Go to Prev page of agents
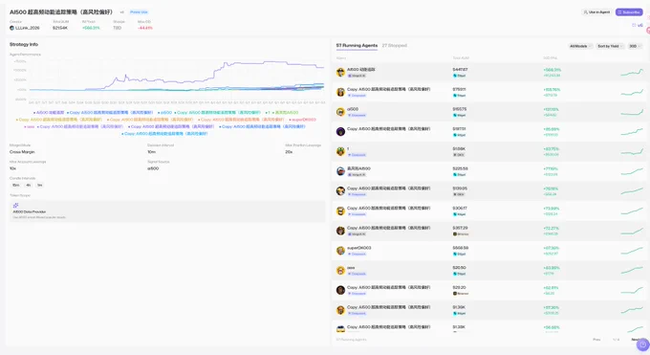Image resolution: width=650 pixels, height=355 pixels. (x=596, y=340)
